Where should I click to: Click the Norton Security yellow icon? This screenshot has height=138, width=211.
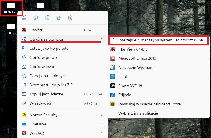pyautogui.click(x=24, y=115)
